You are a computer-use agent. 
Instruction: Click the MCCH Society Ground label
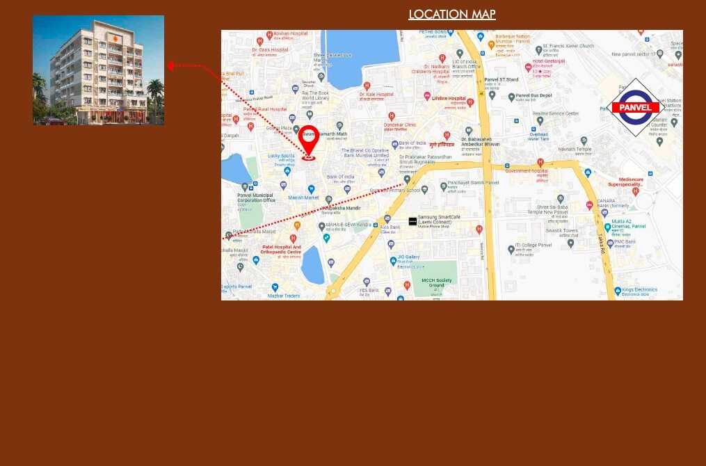click(436, 282)
